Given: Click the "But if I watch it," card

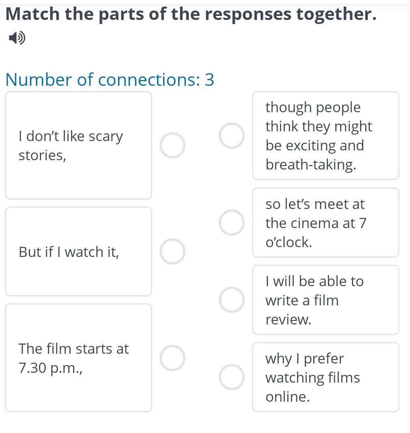Looking at the screenshot, I should [x=79, y=252].
